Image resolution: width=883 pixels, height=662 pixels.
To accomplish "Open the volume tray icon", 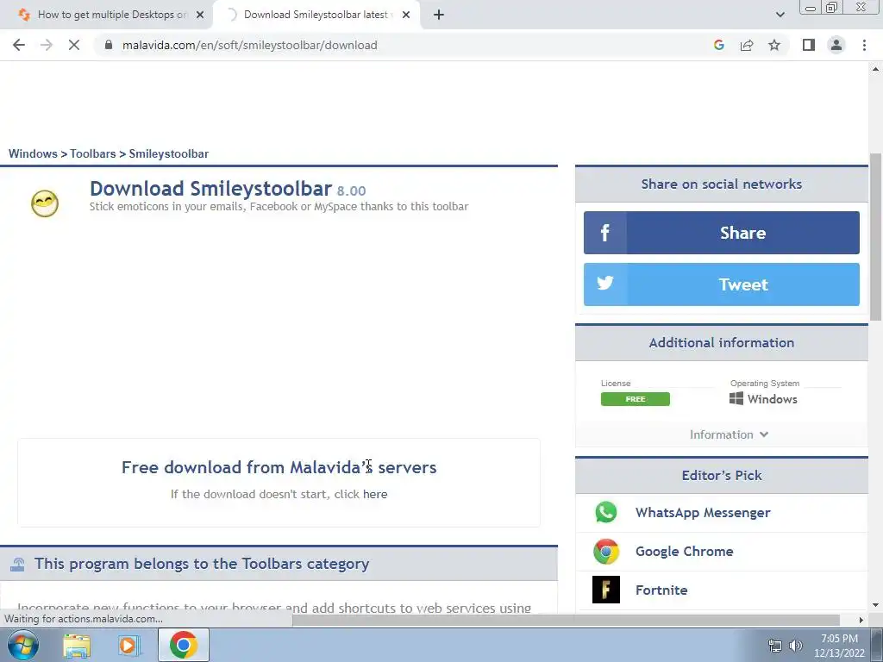I will coord(795,646).
